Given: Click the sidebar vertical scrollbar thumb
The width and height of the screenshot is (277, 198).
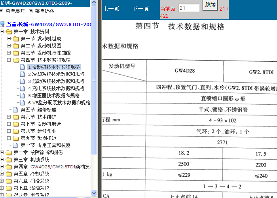Looking at the screenshot, I should point(94,81).
